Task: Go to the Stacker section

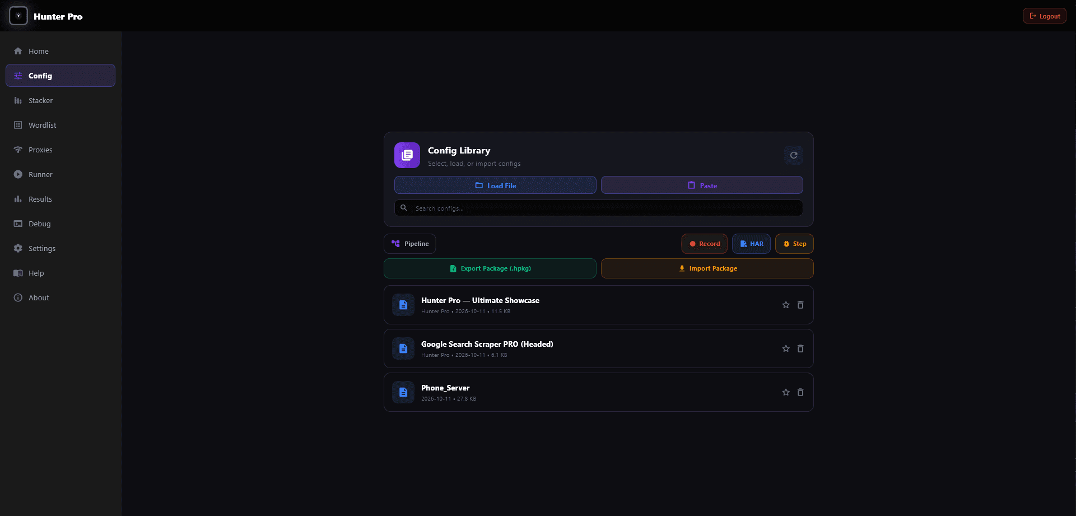Action: pyautogui.click(x=60, y=100)
